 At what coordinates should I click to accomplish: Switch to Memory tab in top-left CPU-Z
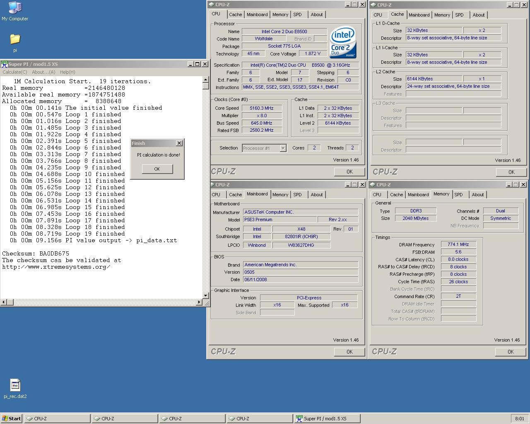pos(280,14)
